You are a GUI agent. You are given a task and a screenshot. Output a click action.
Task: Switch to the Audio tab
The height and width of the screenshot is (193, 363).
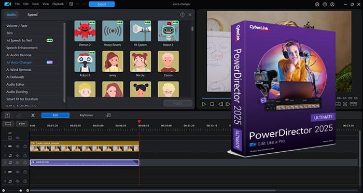pyautogui.click(x=11, y=15)
